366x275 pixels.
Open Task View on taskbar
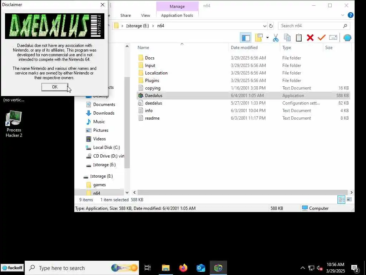pos(148,268)
